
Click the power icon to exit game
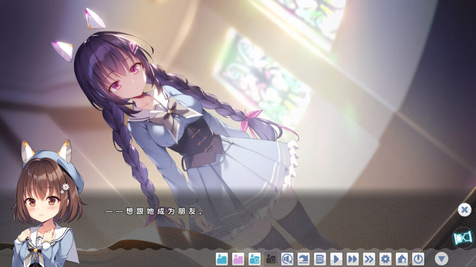418,259
